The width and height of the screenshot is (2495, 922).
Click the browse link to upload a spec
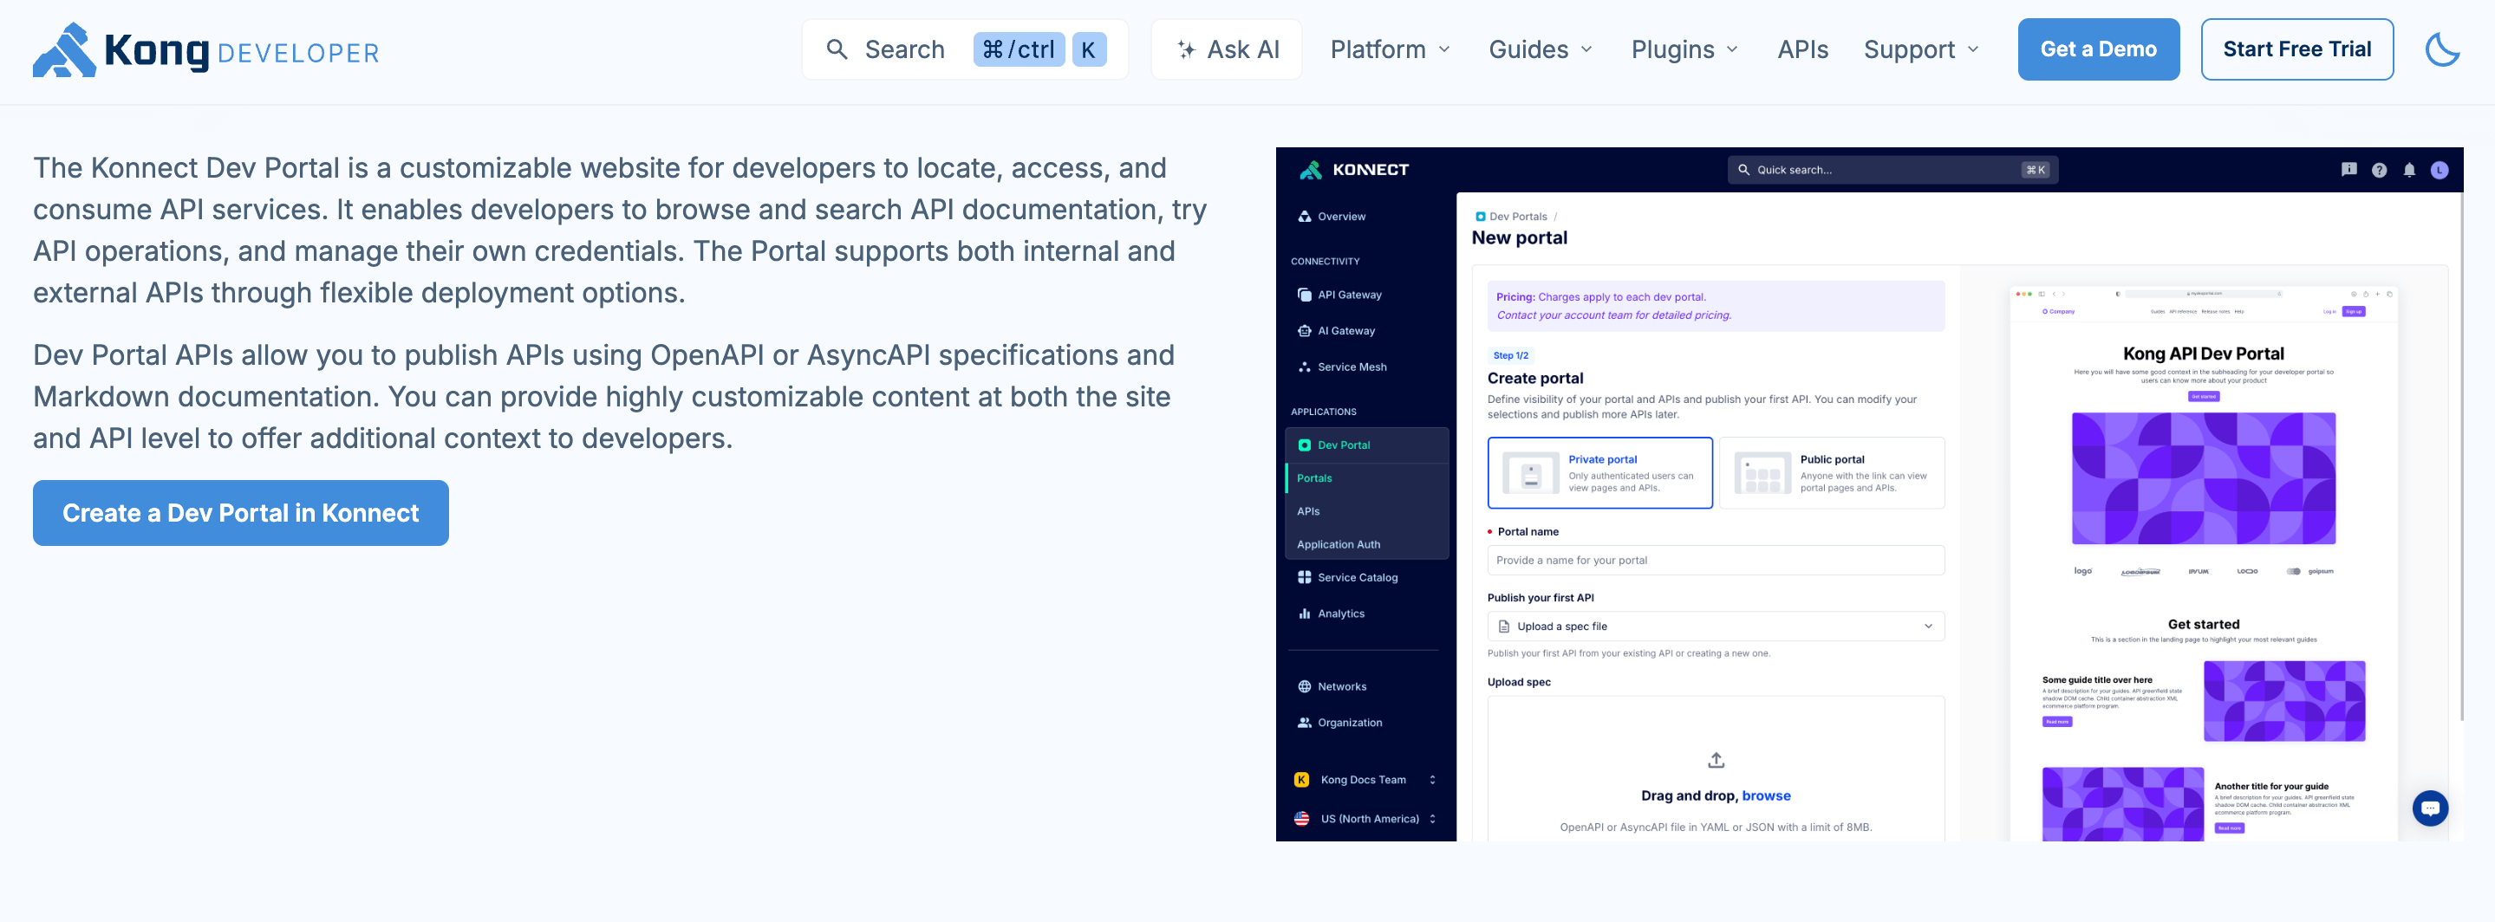pyautogui.click(x=1766, y=795)
